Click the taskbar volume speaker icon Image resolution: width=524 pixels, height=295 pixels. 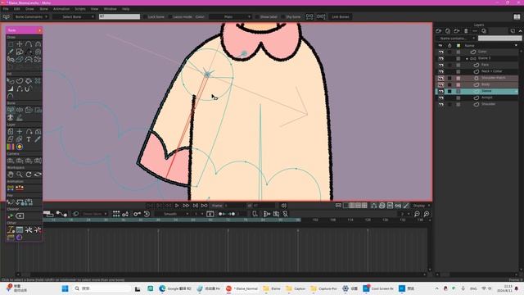[490, 288]
